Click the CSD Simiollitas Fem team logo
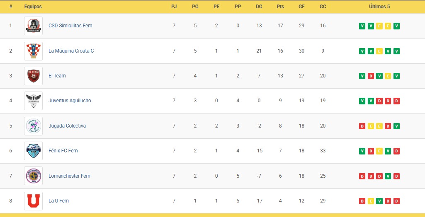425x217 pixels. [33, 26]
